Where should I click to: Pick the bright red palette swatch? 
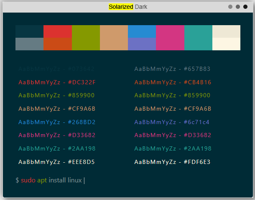coord(58,31)
